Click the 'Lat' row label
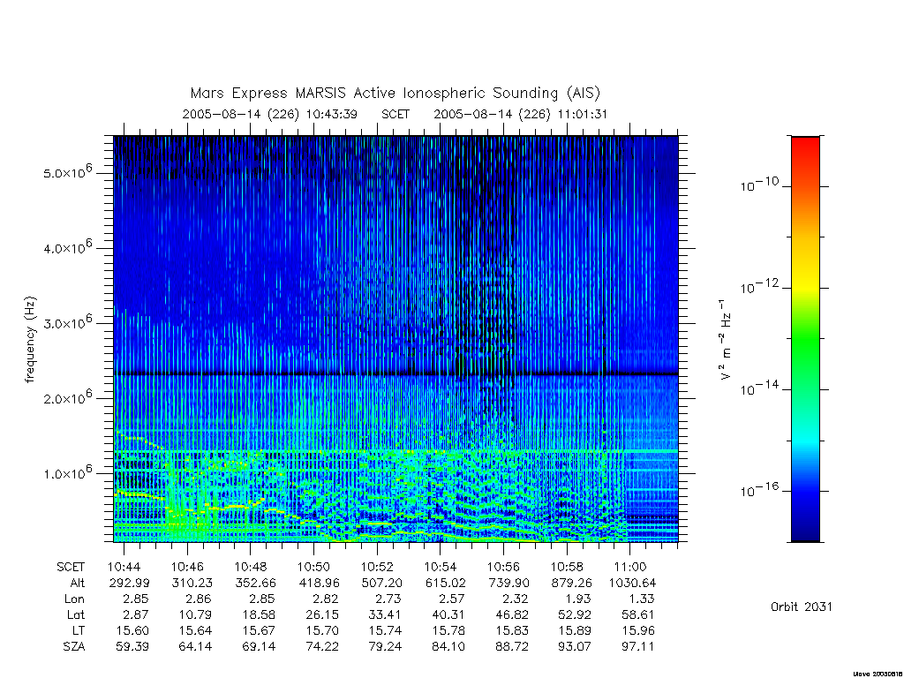The image size is (904, 678). (x=76, y=615)
